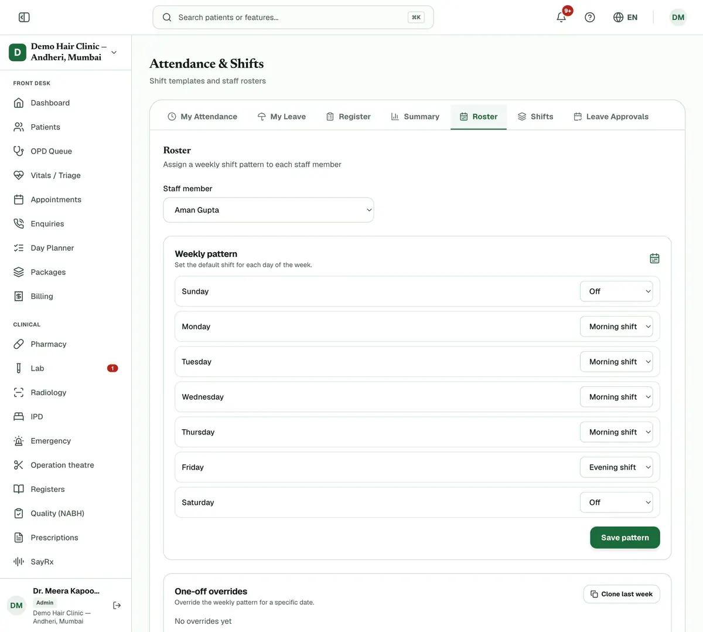
Task: Switch to Shifts tab
Action: coord(535,117)
